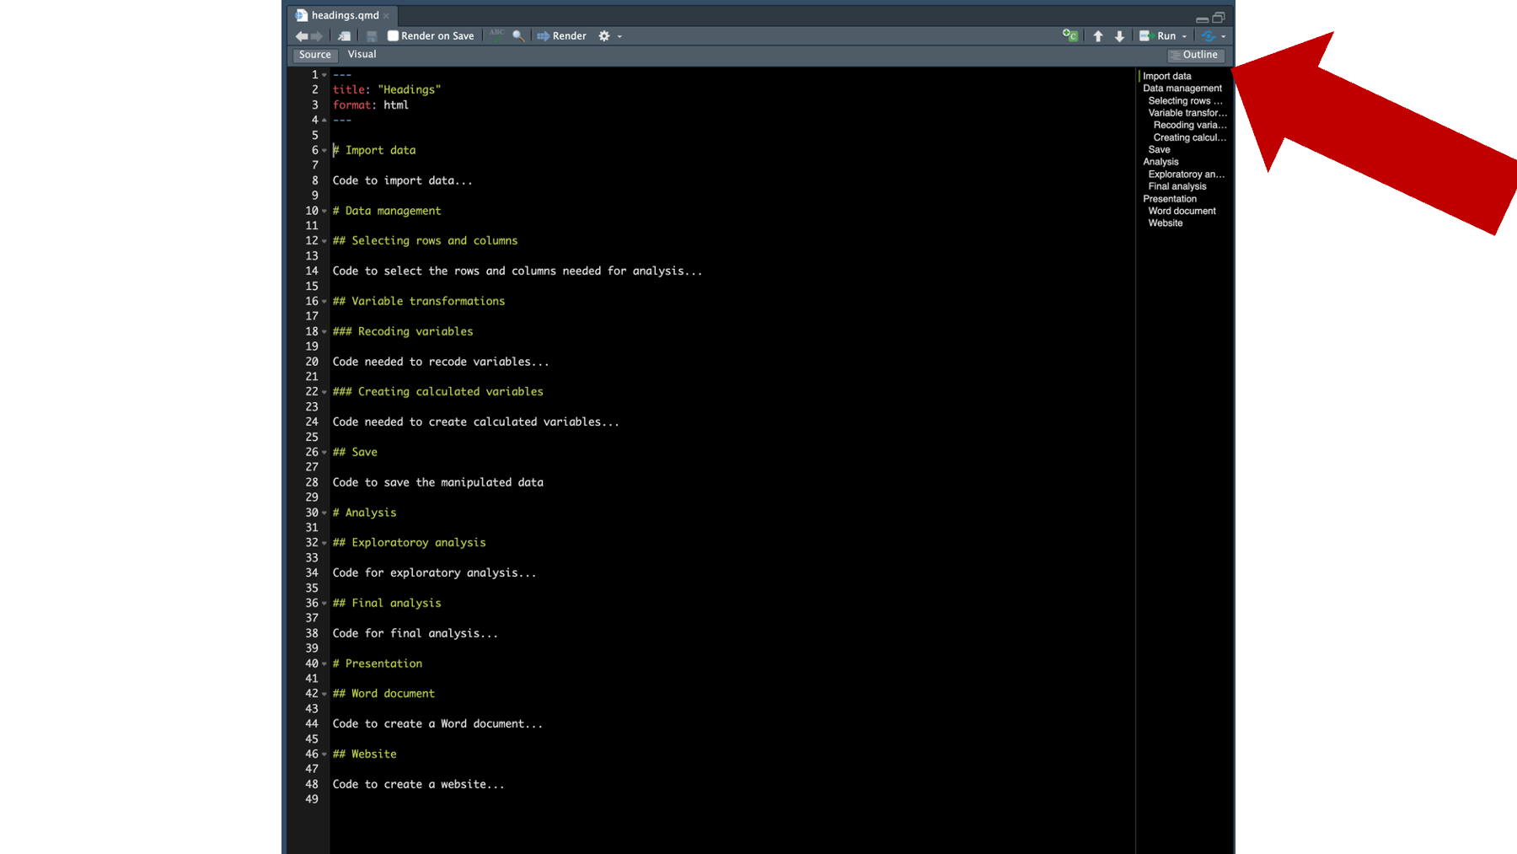Jump to Save in outline
This screenshot has width=1517, height=854.
coord(1159,150)
